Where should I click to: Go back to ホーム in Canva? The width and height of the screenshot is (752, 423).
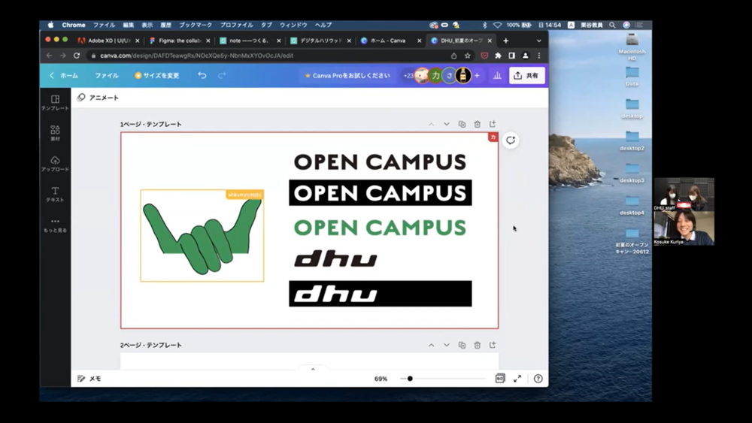click(x=64, y=75)
